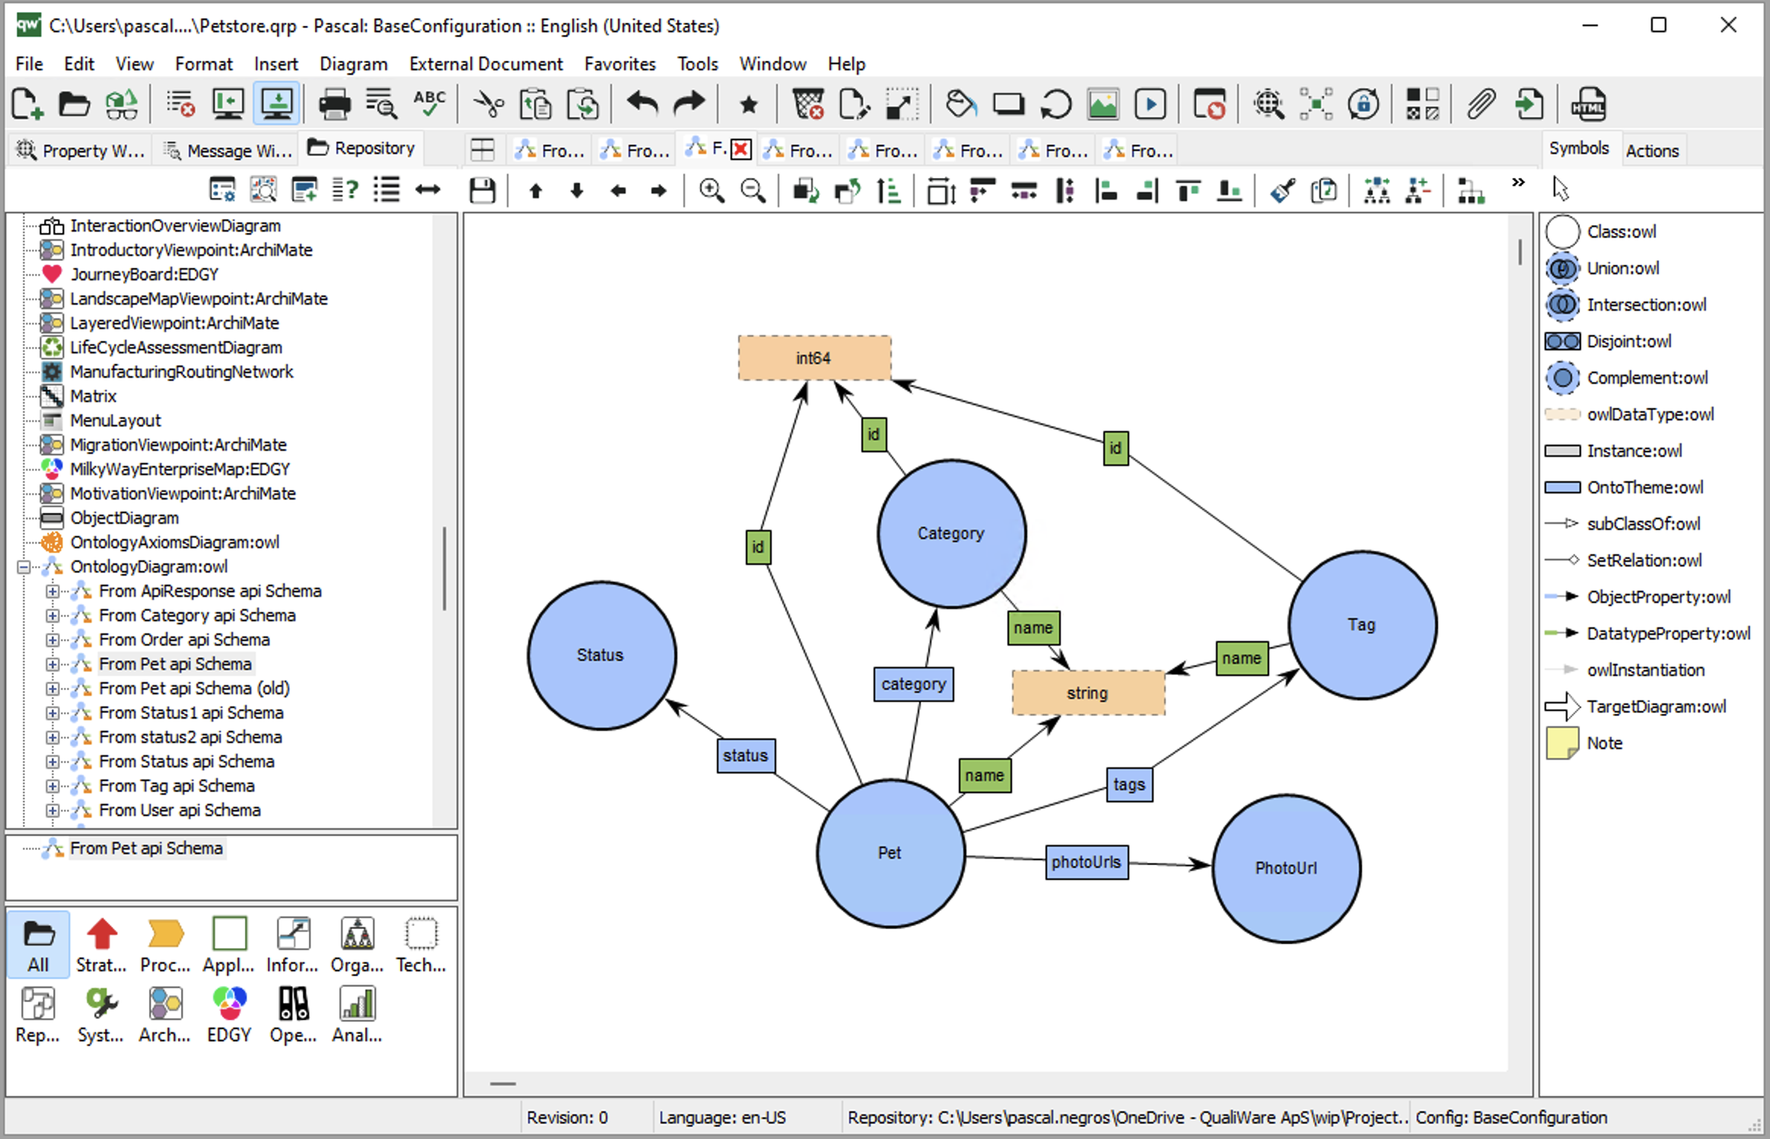1770x1139 pixels.
Task: Expand From ApiResponse api Schema node
Action: (x=52, y=591)
